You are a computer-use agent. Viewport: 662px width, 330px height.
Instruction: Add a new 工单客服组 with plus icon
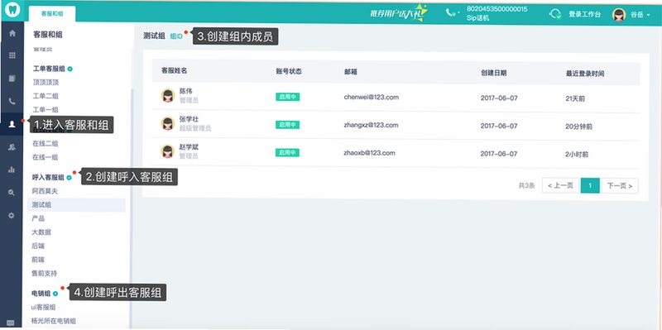[70, 69]
